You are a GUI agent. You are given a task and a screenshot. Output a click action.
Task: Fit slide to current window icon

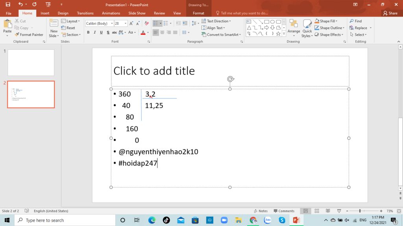(399, 211)
